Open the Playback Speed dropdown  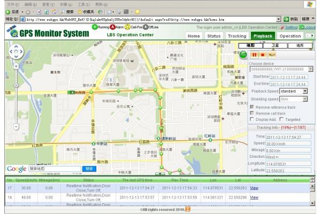point(305,91)
